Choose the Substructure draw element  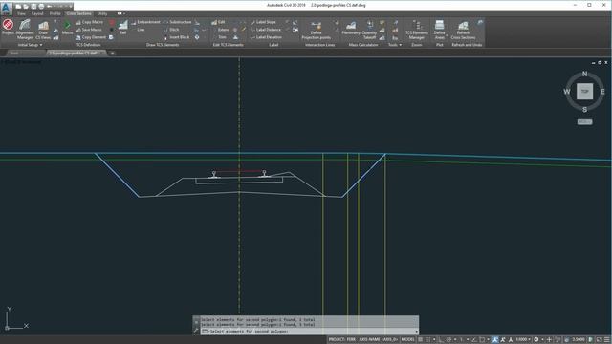pos(178,22)
